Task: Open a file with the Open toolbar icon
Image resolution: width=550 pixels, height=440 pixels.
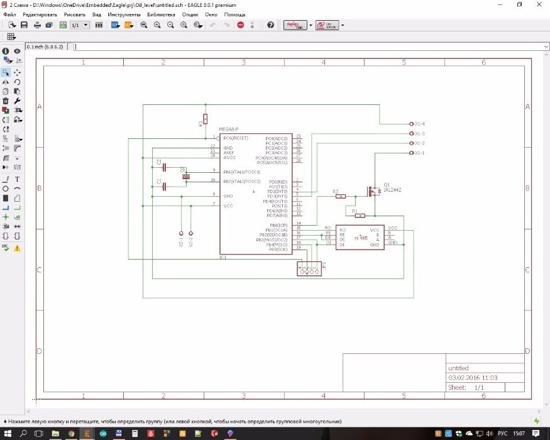Action: pos(12,25)
